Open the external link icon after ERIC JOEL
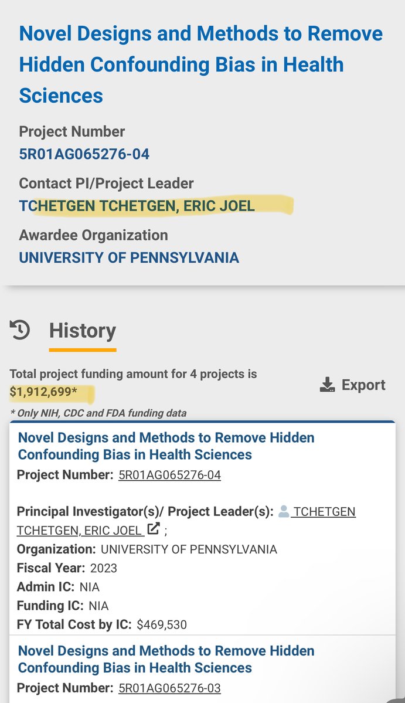The height and width of the screenshot is (703, 405). 154,529
